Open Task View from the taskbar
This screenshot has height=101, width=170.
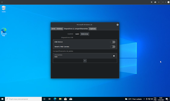click(50, 99)
